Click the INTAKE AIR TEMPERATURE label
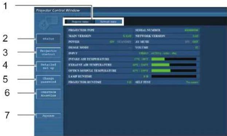This screenshot has width=227, height=136. 89,59
